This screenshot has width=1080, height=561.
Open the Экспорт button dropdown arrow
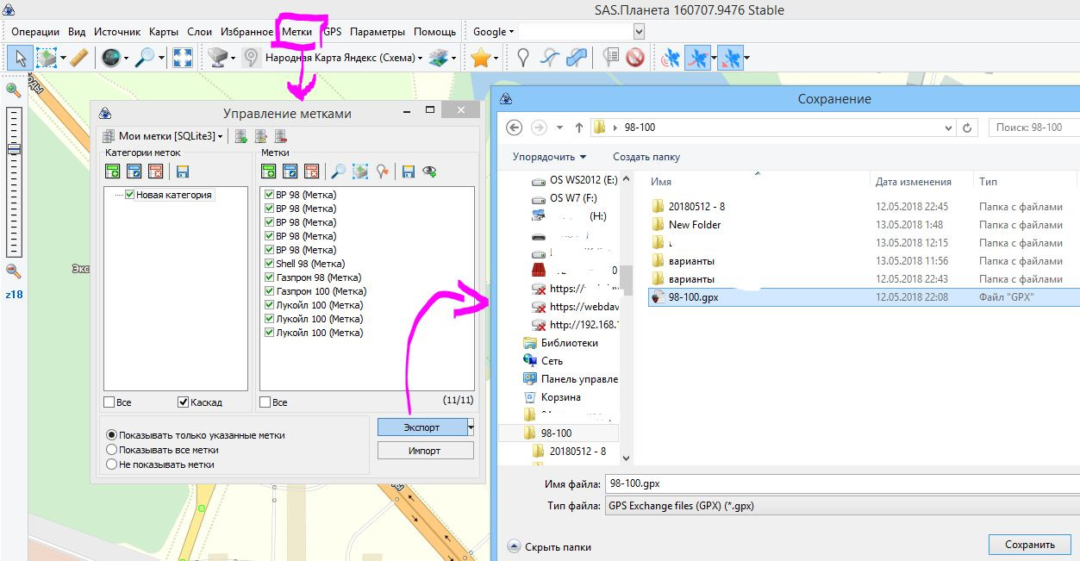point(471,427)
